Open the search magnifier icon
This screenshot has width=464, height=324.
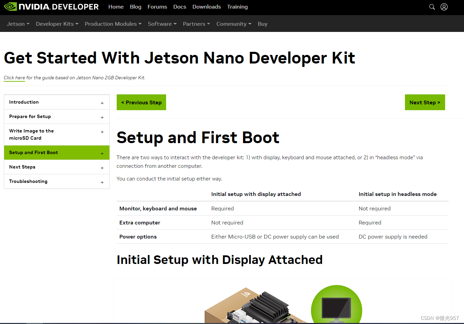(432, 7)
